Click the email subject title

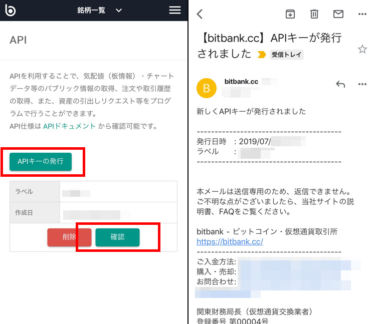click(269, 46)
